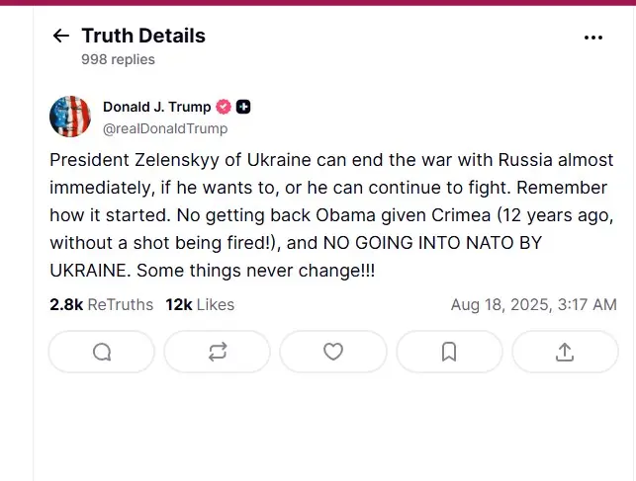Show the 12k Likes list
Viewport: 636px width, 481px height.
[200, 305]
